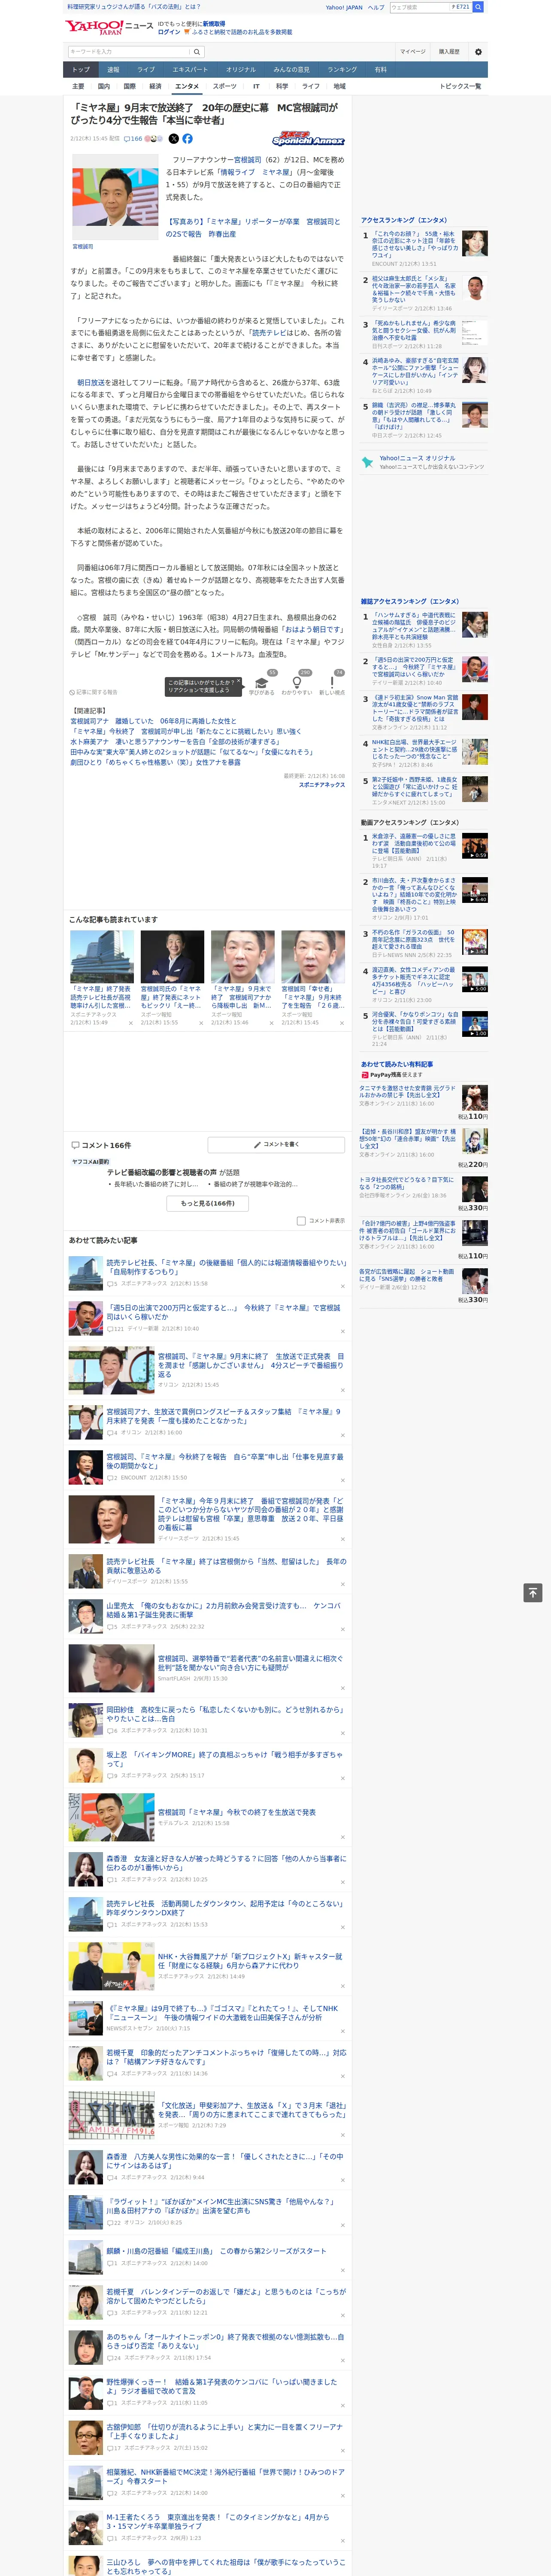
Task: Open the 山里亮太 article in recommended list
Action: (x=223, y=1610)
